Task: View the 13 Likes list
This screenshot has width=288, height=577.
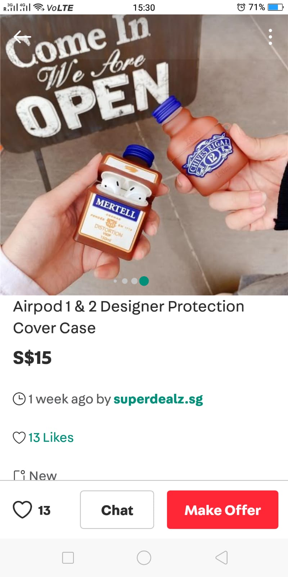Action: [x=51, y=437]
